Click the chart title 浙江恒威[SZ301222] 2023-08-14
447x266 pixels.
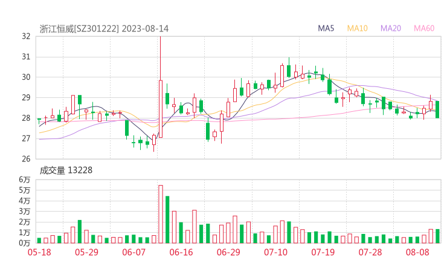point(104,28)
